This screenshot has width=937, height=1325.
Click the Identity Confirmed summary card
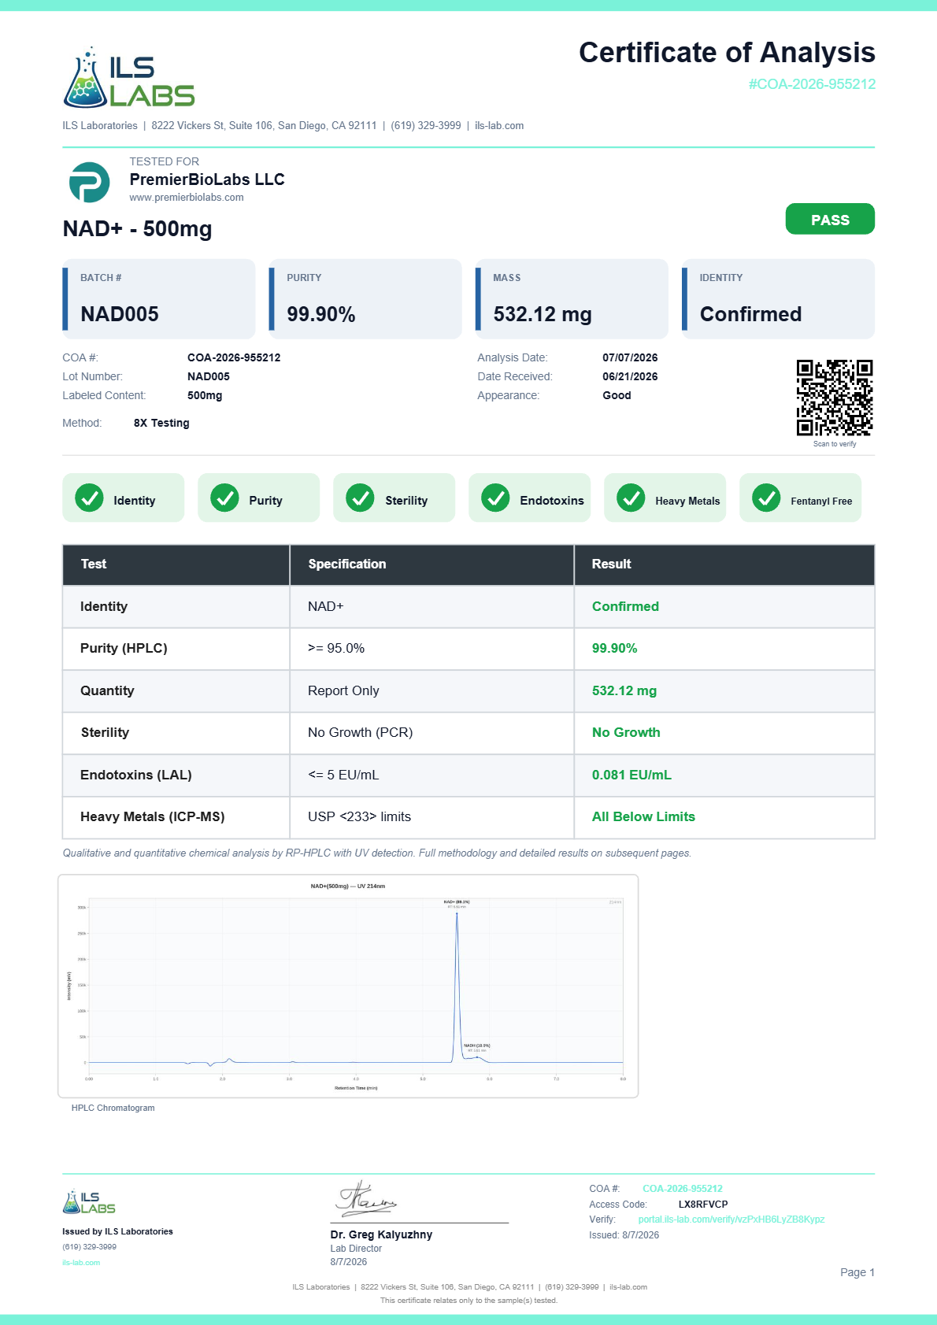pyautogui.click(x=778, y=299)
